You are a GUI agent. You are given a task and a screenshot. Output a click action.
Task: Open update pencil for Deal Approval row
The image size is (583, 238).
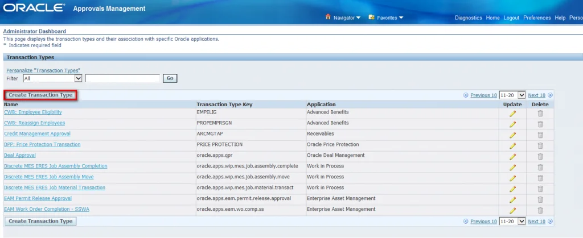click(512, 156)
